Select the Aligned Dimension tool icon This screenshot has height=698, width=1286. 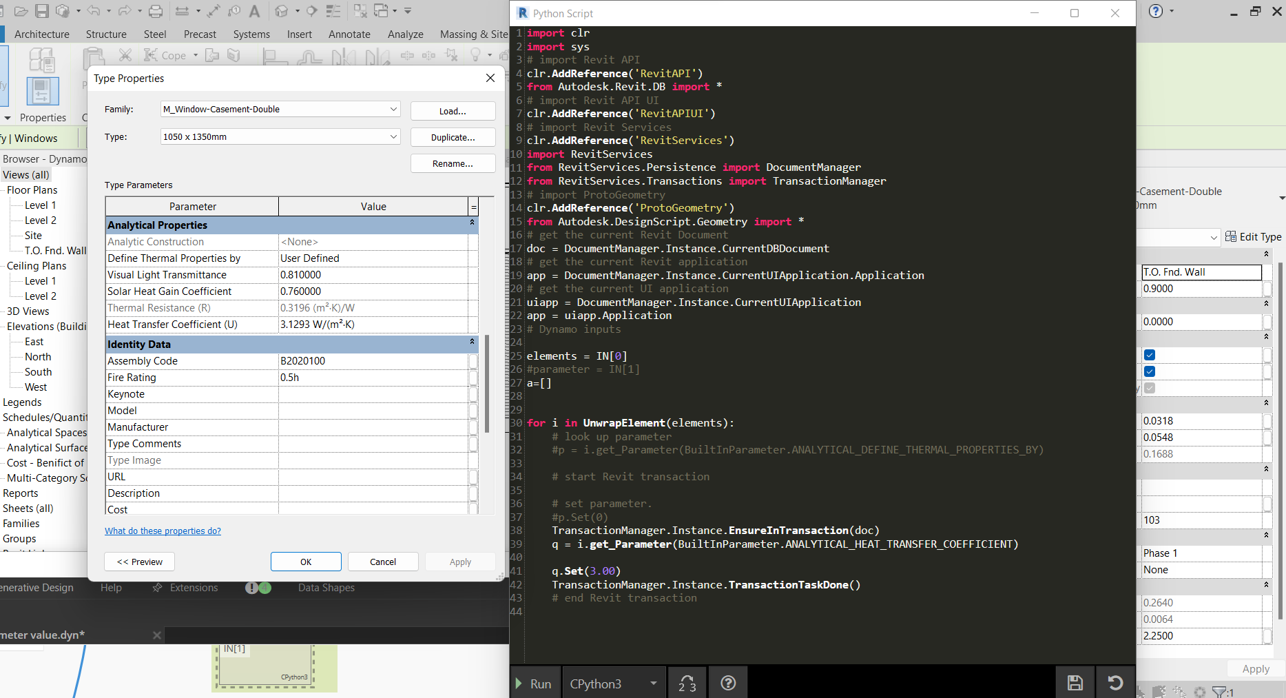point(214,11)
